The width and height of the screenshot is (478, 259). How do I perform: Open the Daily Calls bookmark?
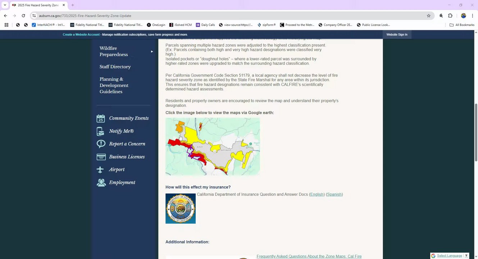[x=205, y=25]
